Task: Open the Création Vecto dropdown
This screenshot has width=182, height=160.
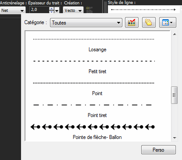Action: tap(73, 11)
